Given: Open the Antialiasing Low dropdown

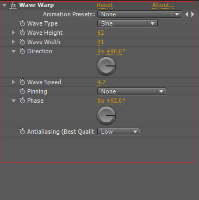Looking at the screenshot, I should point(119,132).
